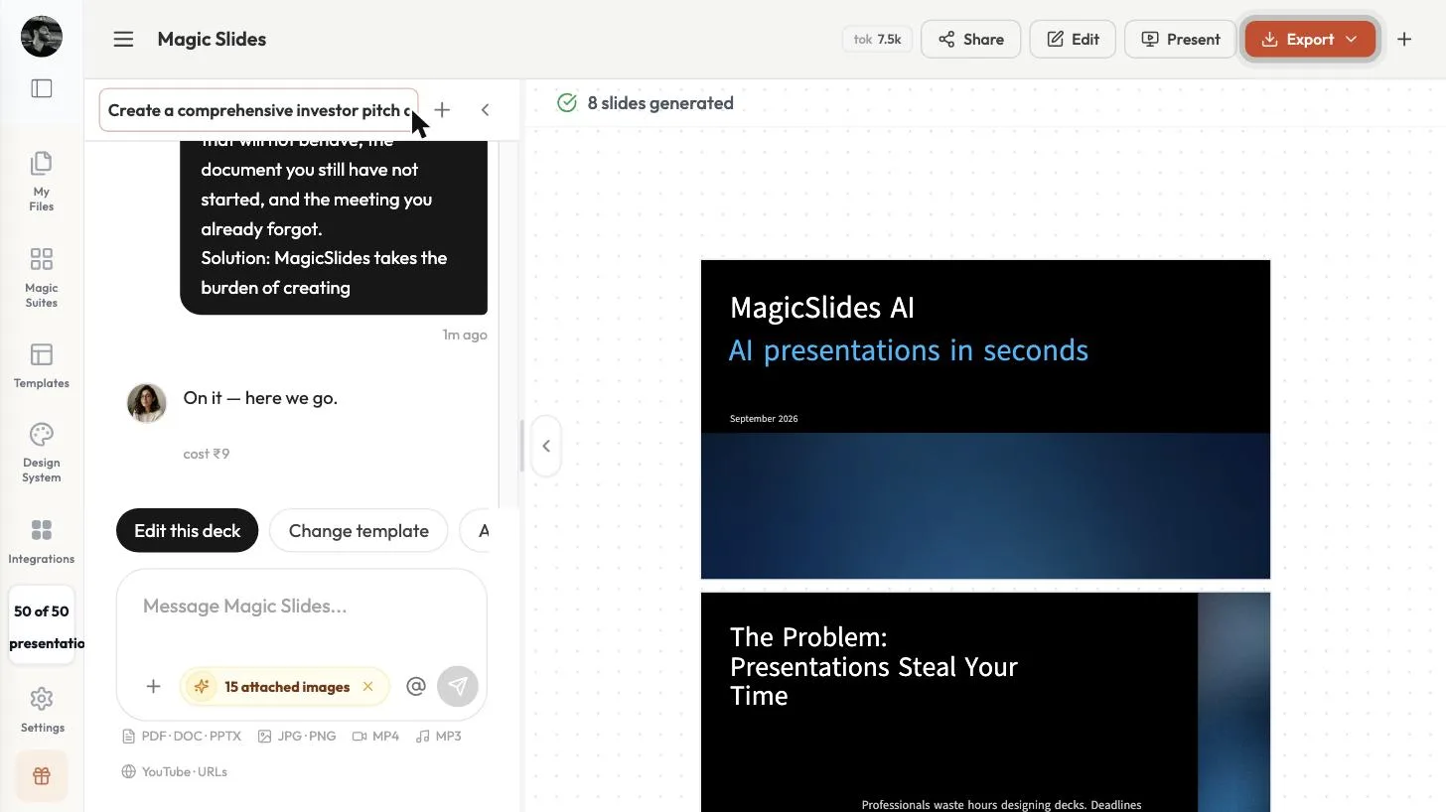Click the 50 of 50 presentations counter
The width and height of the screenshot is (1446, 812).
coord(42,626)
